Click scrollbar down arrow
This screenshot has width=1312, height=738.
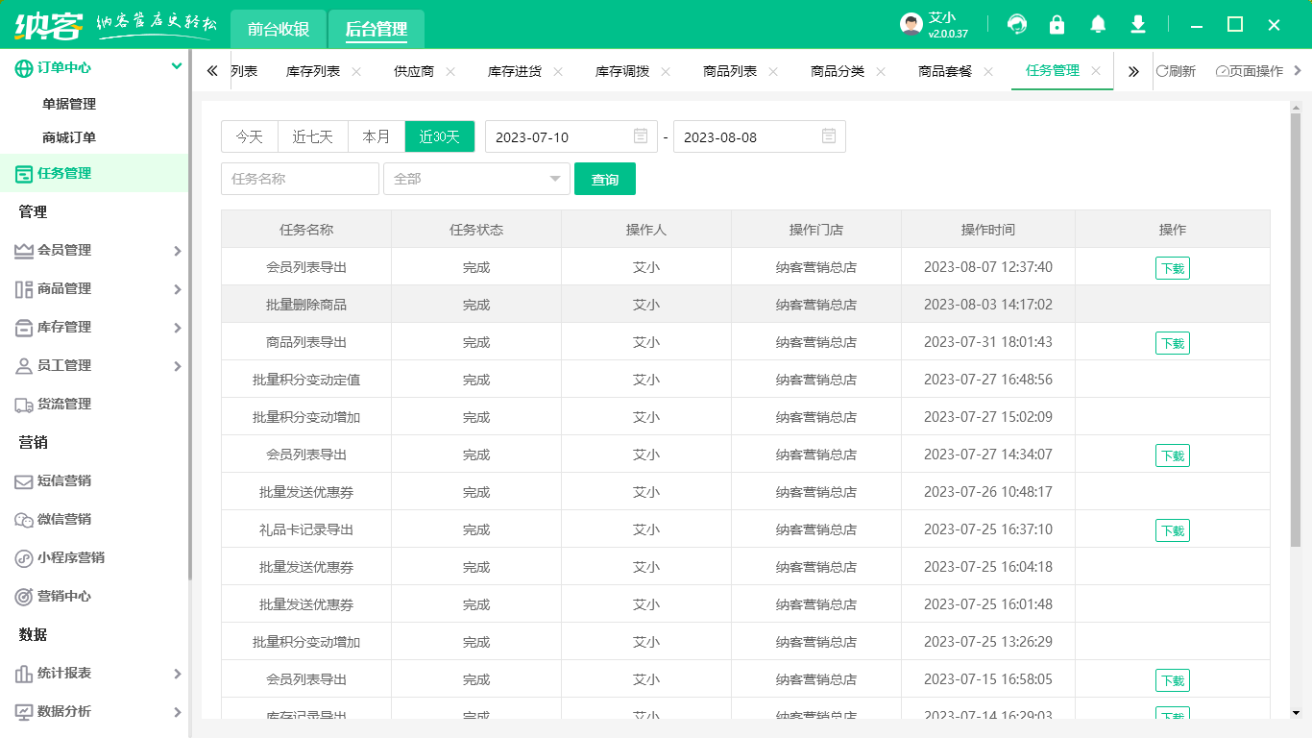[x=1296, y=712]
